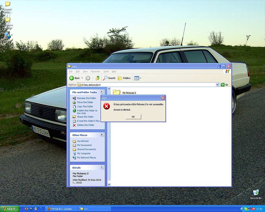
Task: Click the address bar path field
Action: pyautogui.click(x=148, y=85)
